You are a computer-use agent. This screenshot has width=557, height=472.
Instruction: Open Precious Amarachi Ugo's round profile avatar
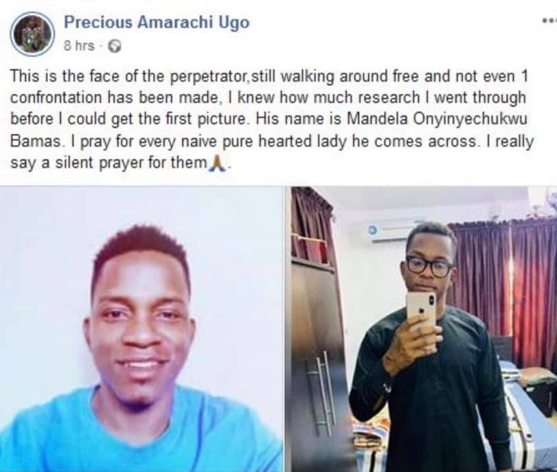tap(32, 34)
